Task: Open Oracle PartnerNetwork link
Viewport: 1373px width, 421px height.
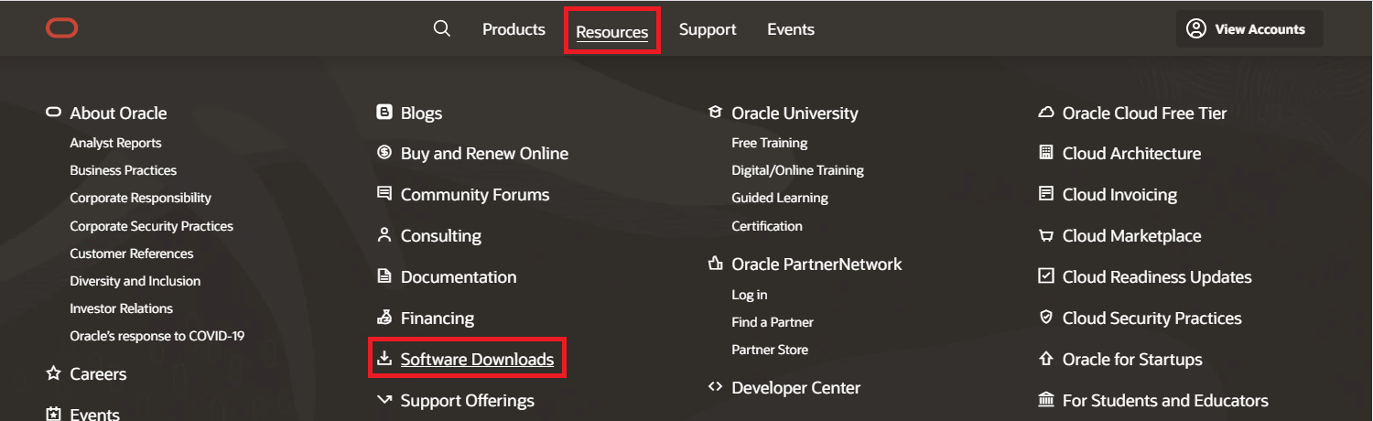Action: tap(816, 264)
